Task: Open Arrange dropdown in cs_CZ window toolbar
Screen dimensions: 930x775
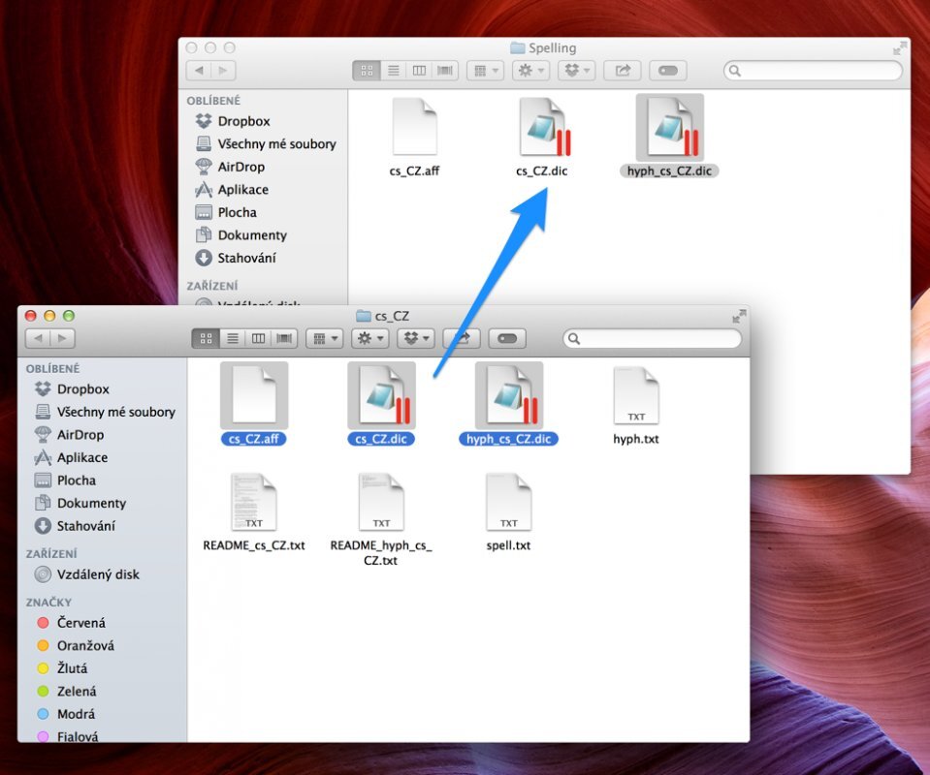Action: tap(324, 338)
